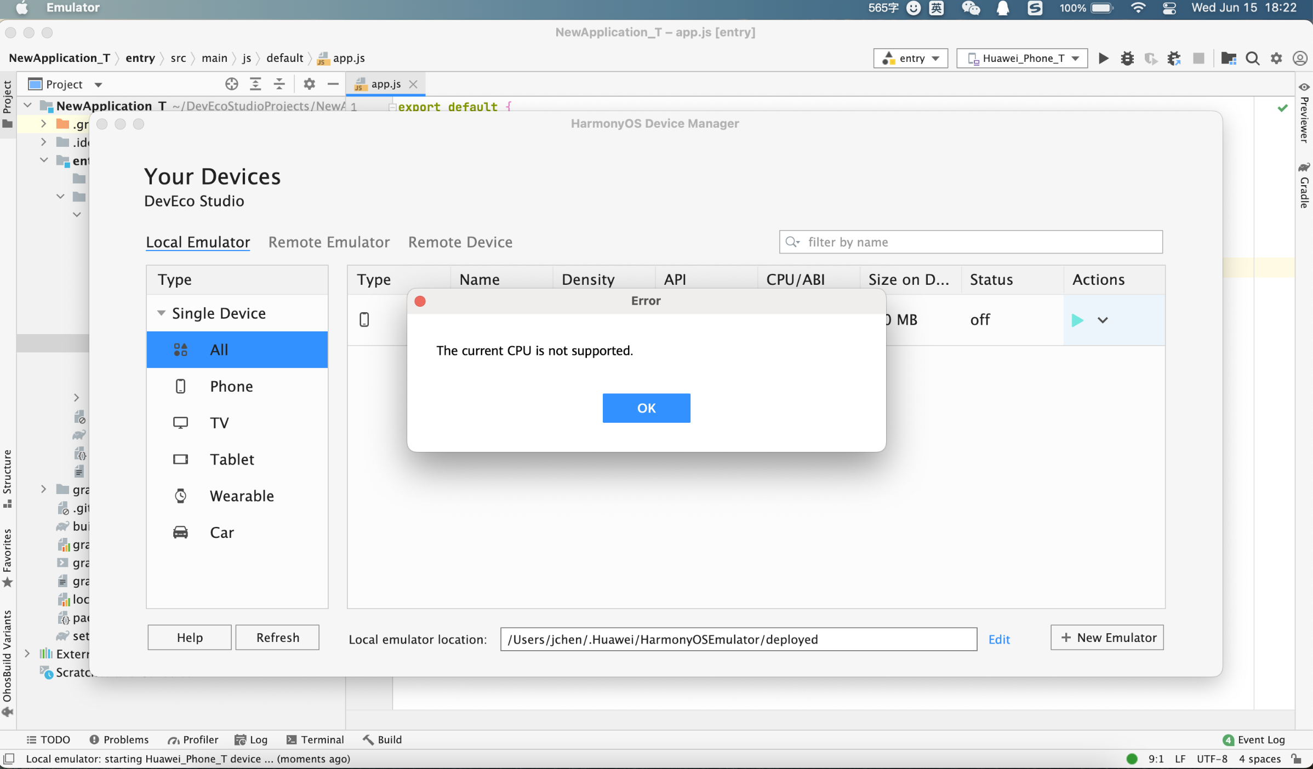Image resolution: width=1313 pixels, height=769 pixels.
Task: Expand the .idea folder in project tree
Action: tap(43, 142)
